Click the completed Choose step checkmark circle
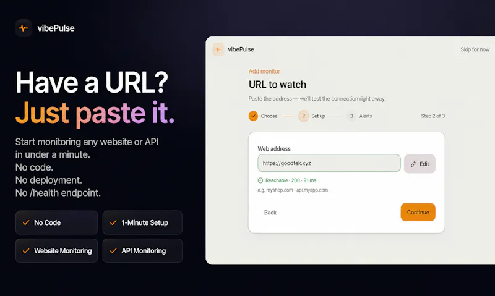The image size is (495, 296). pyautogui.click(x=253, y=116)
